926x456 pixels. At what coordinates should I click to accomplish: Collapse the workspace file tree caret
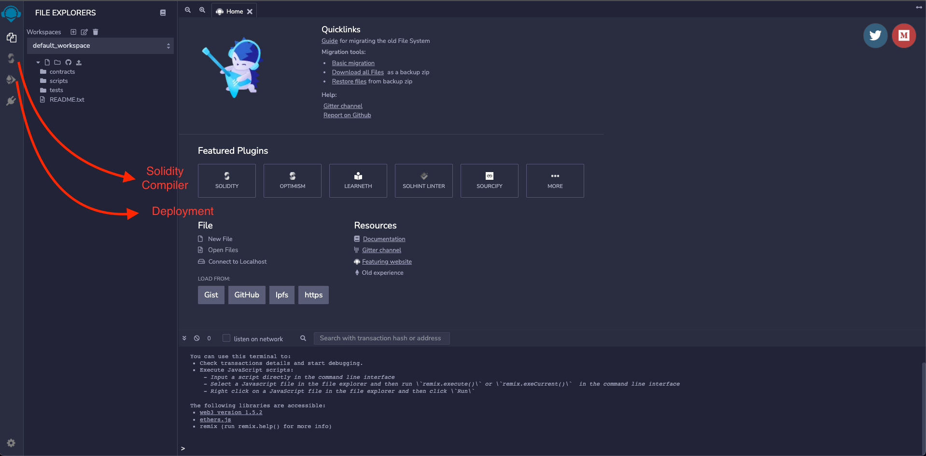38,62
